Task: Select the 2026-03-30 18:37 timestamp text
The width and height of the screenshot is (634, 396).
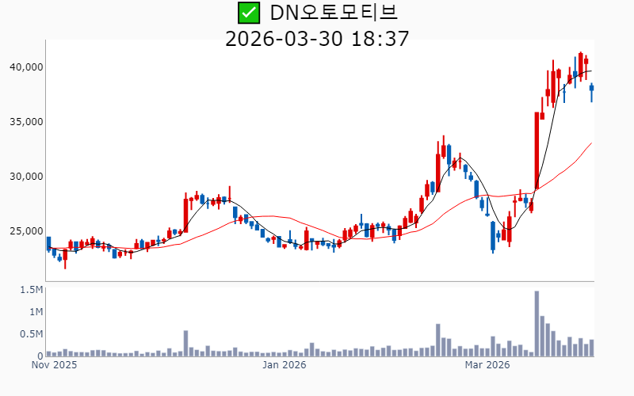Action: tap(317, 38)
